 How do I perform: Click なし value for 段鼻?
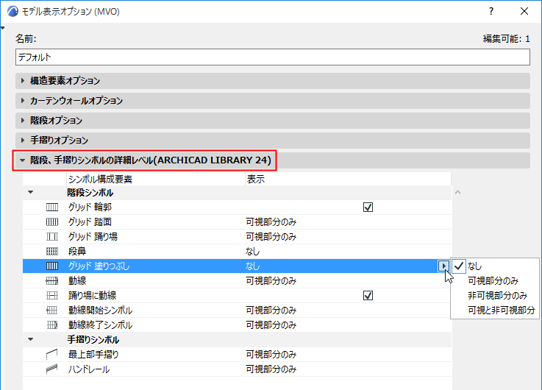(253, 252)
